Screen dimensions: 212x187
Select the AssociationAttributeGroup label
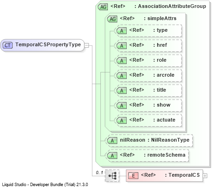[x=172, y=6]
